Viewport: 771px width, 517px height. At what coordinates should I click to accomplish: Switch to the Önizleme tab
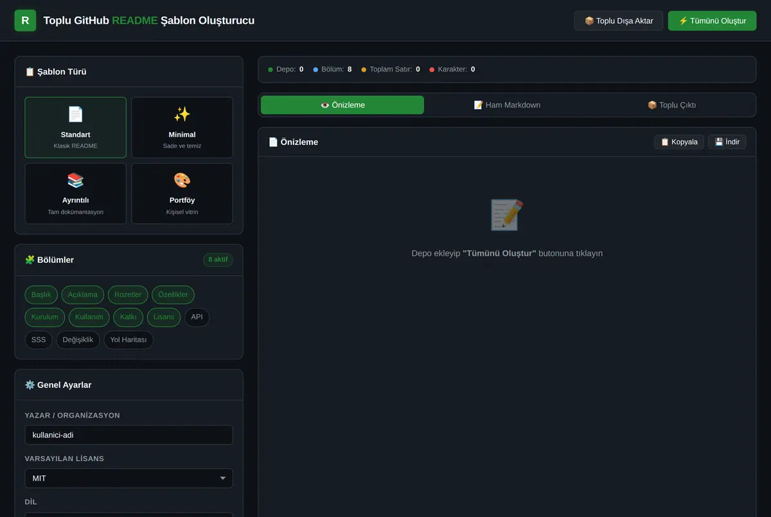point(342,105)
